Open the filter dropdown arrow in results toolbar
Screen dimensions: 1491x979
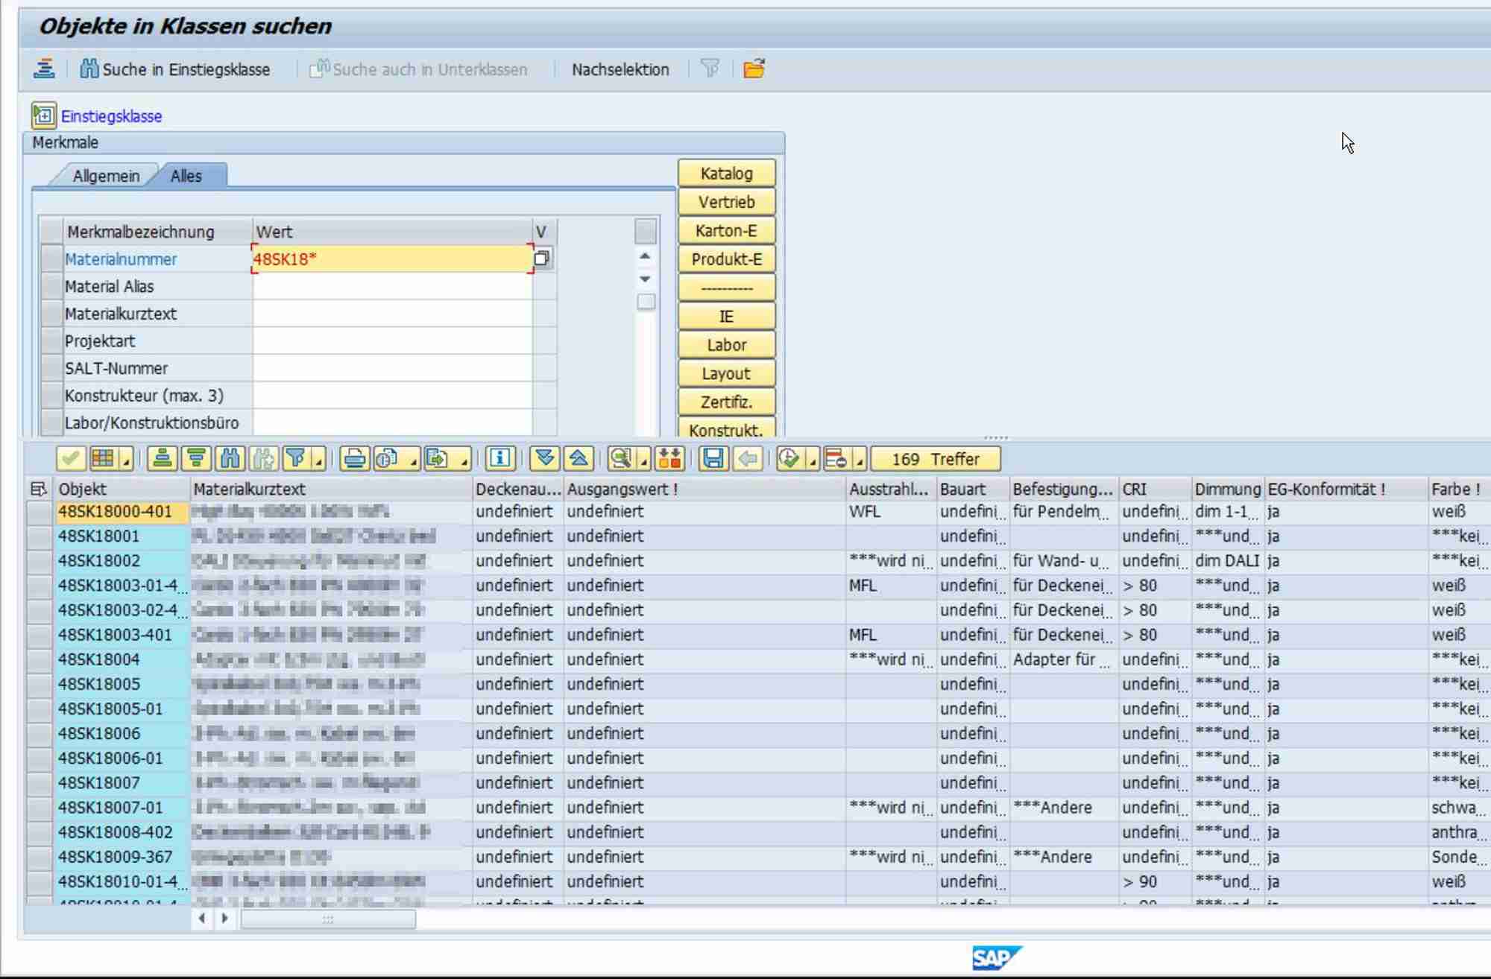[319, 460]
